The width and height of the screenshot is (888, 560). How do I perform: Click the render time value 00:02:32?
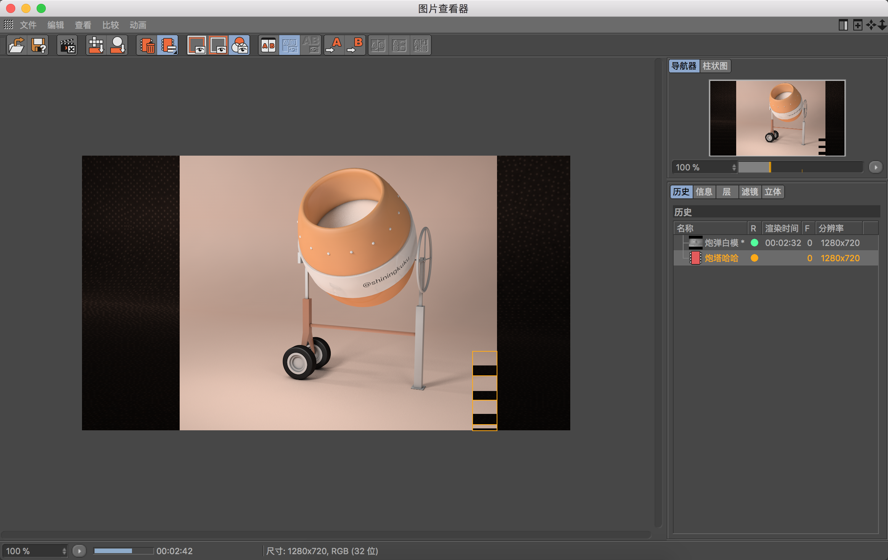783,243
